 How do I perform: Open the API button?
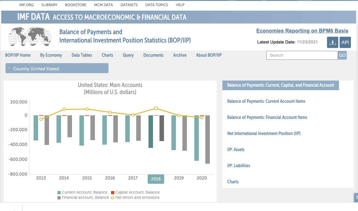click(345, 43)
